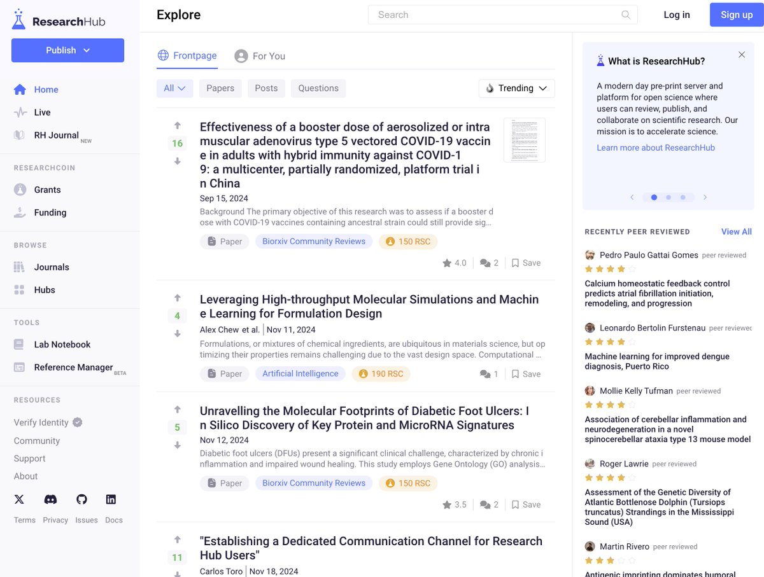Open the Artificial Intelligence hub tag
The image size is (764, 577).
point(301,374)
